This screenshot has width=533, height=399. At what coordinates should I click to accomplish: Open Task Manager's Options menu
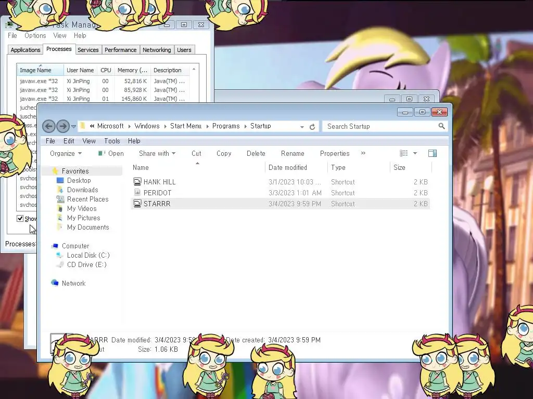tap(35, 35)
